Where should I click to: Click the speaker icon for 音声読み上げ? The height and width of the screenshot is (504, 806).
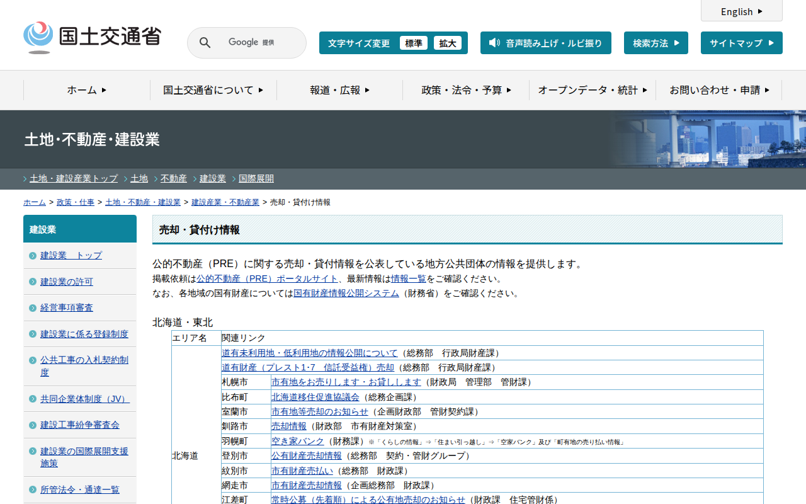coord(494,43)
